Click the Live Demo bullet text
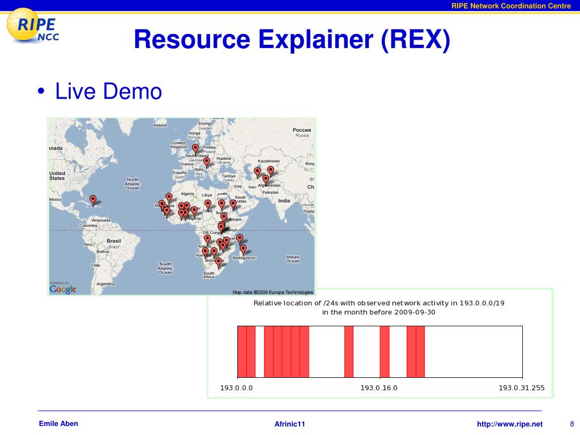The height and width of the screenshot is (435, 580). pos(108,91)
